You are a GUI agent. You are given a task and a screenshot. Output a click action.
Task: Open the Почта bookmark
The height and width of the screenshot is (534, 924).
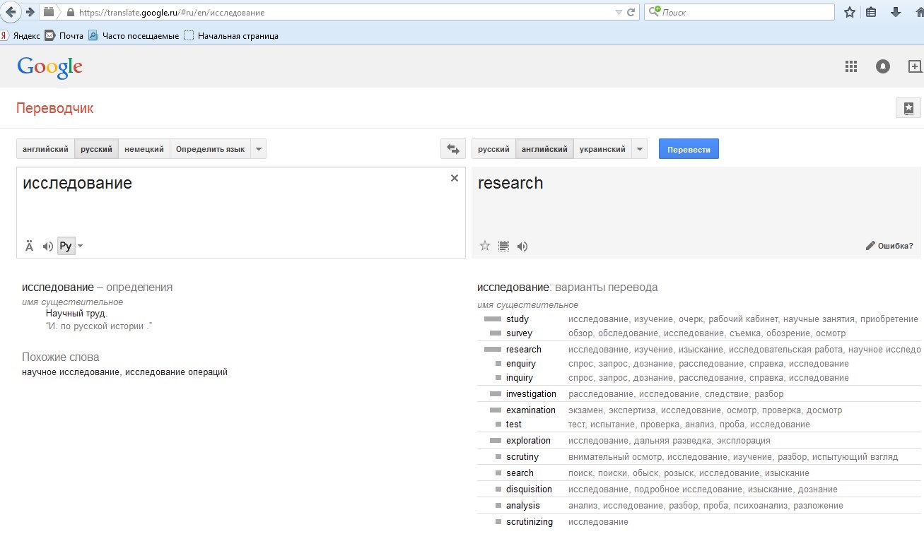click(64, 35)
